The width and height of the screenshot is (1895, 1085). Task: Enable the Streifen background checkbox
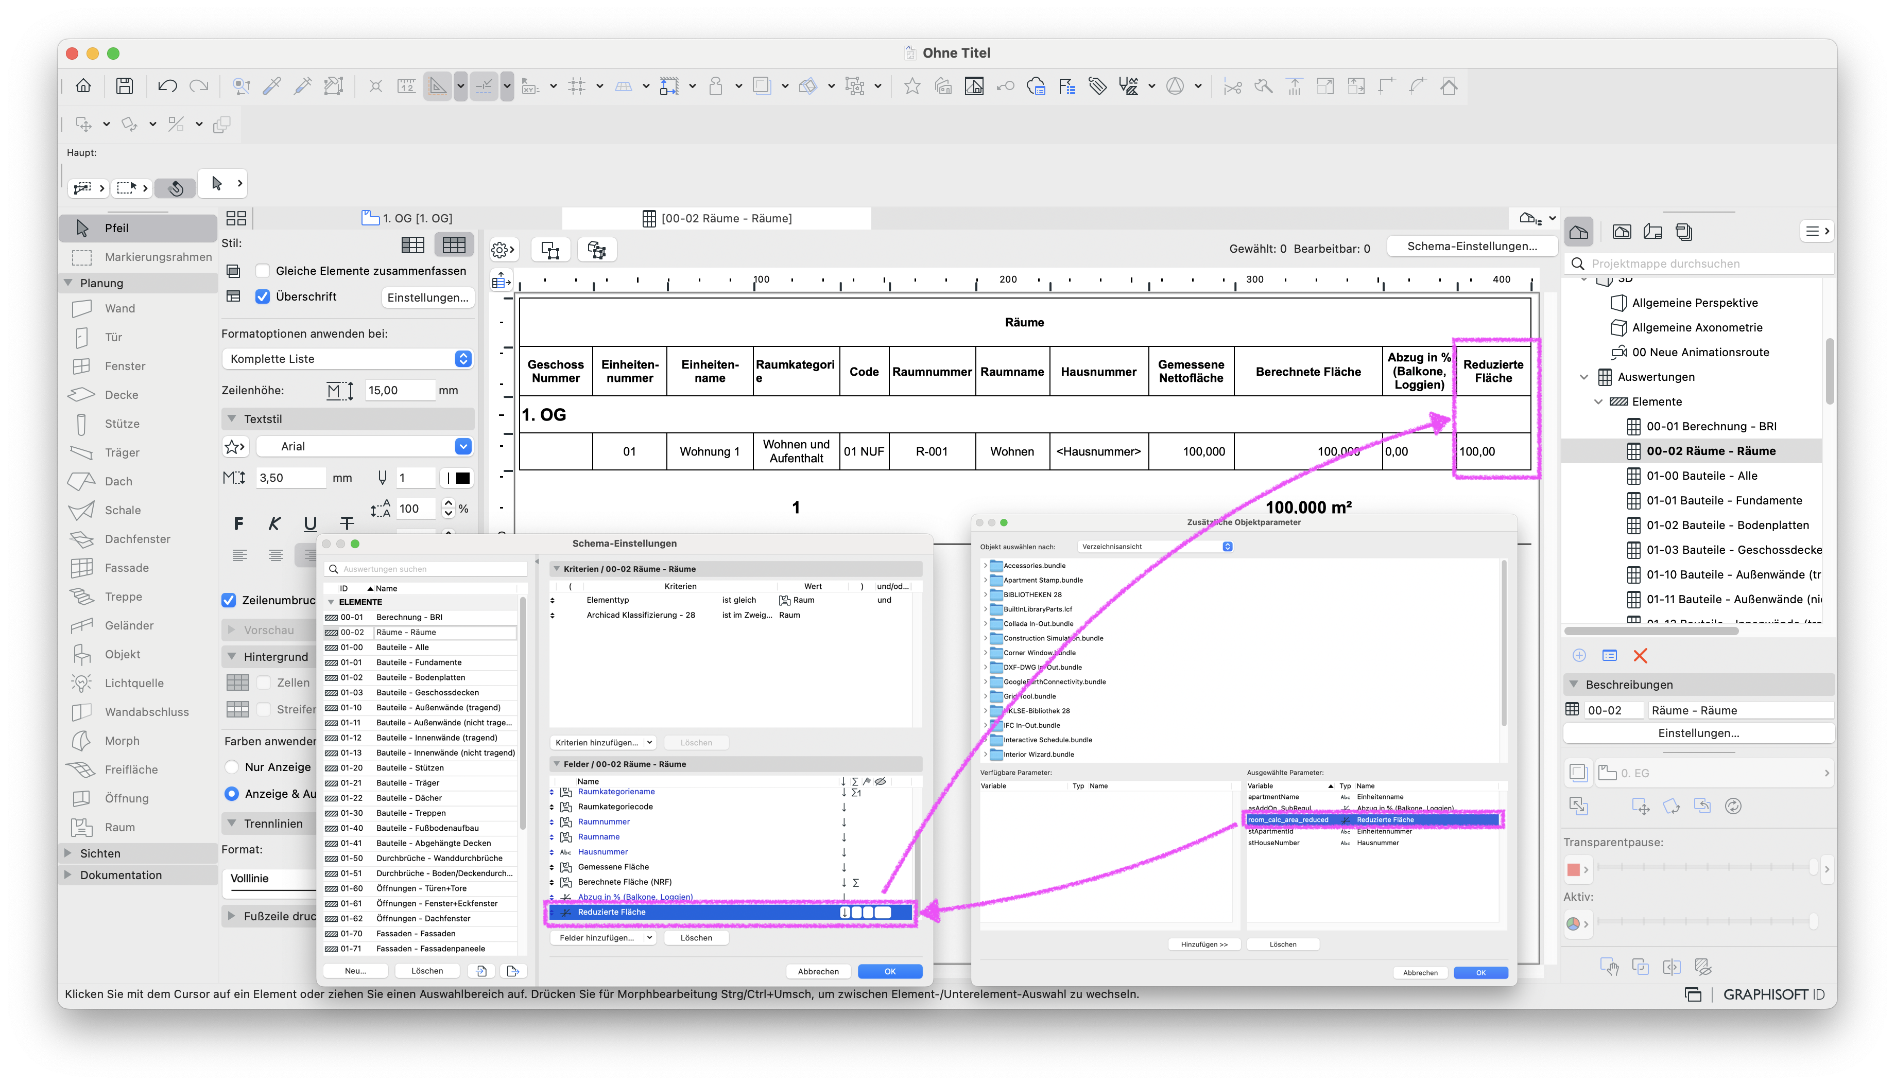[x=263, y=709]
